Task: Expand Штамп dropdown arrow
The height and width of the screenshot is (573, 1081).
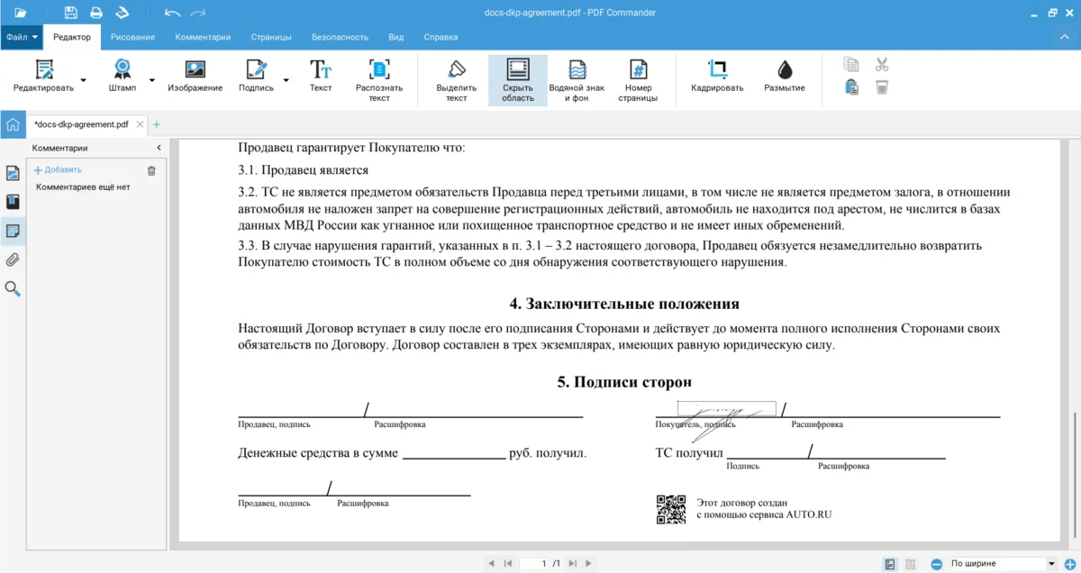Action: point(151,80)
